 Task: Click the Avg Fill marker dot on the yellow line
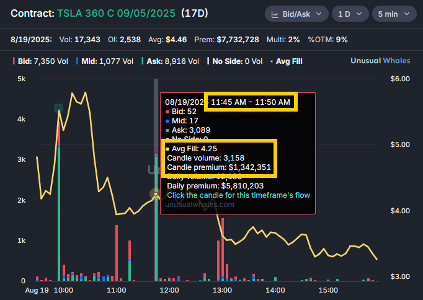[156, 194]
